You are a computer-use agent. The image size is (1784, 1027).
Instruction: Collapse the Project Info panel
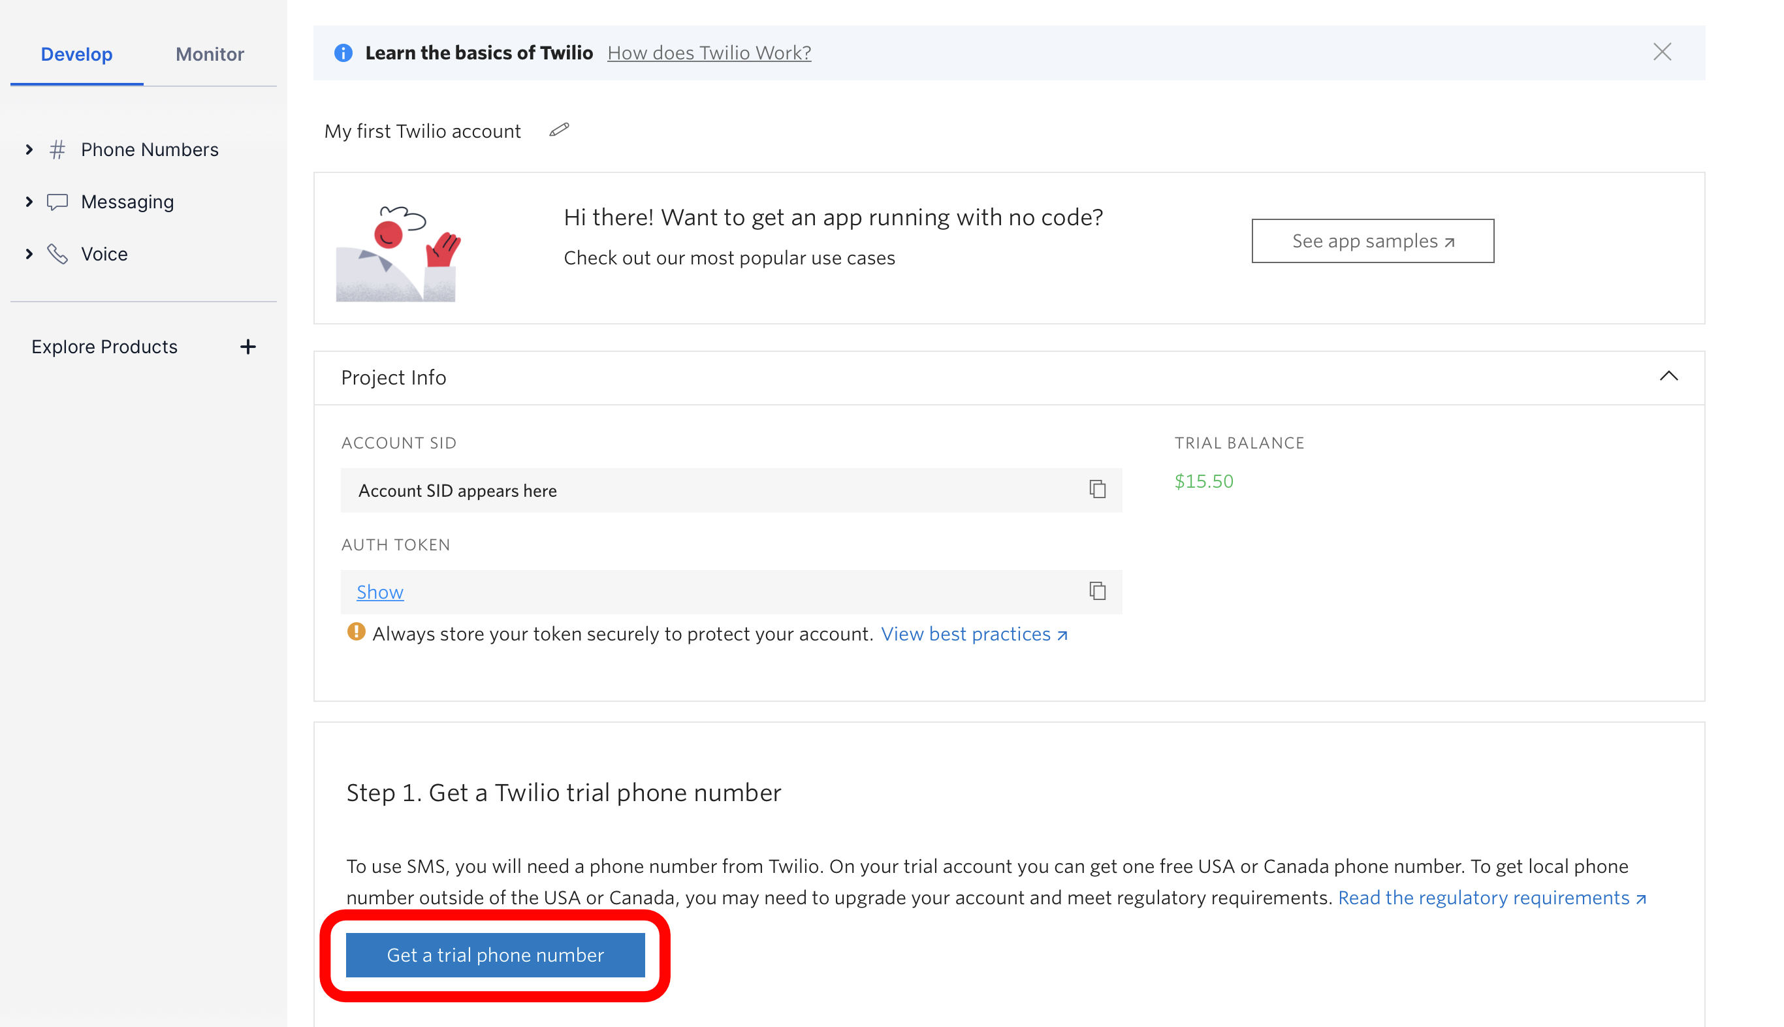tap(1669, 377)
